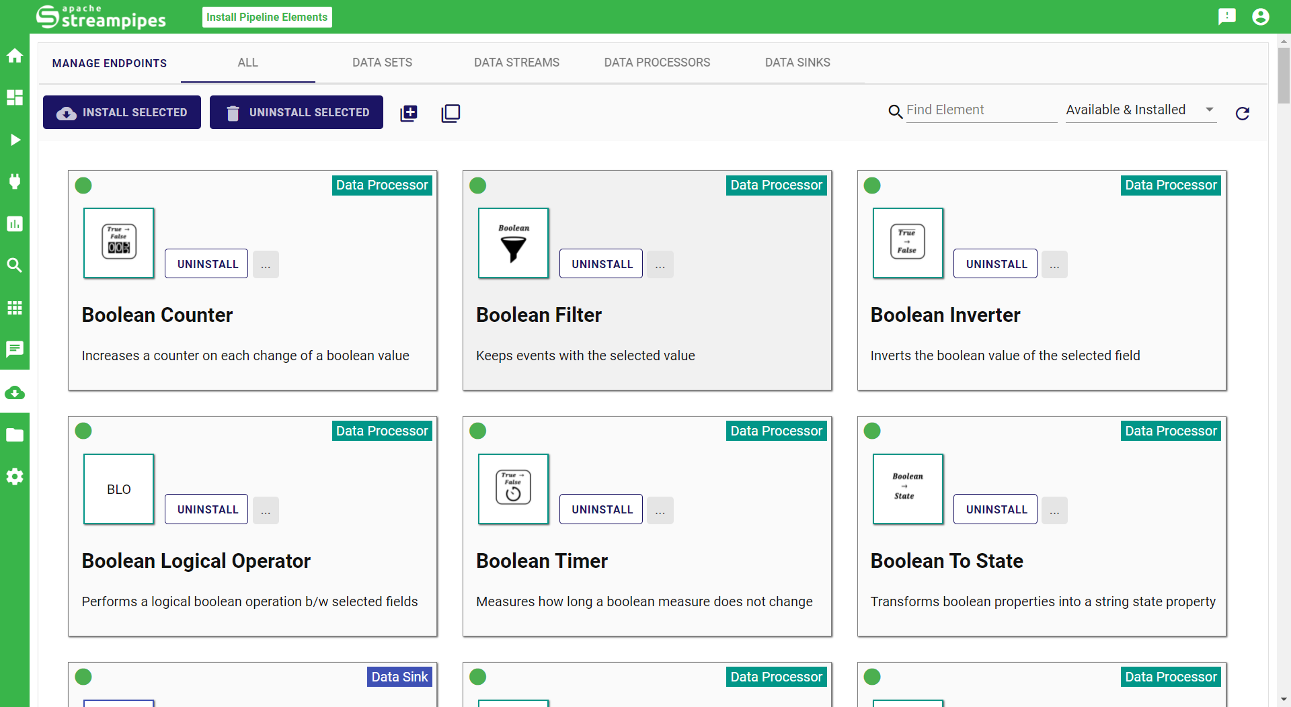Open the Available & Installed filter dropdown
The image size is (1291, 707).
pyautogui.click(x=1140, y=110)
